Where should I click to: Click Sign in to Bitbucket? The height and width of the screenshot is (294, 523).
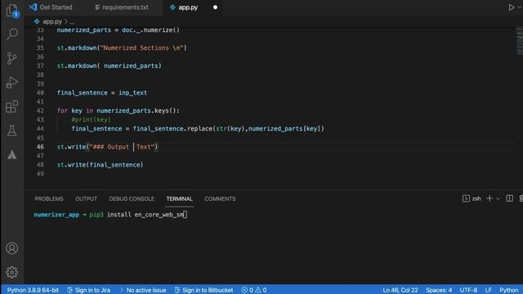(203, 290)
